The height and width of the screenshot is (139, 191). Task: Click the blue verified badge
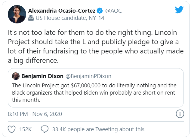coord(100,11)
